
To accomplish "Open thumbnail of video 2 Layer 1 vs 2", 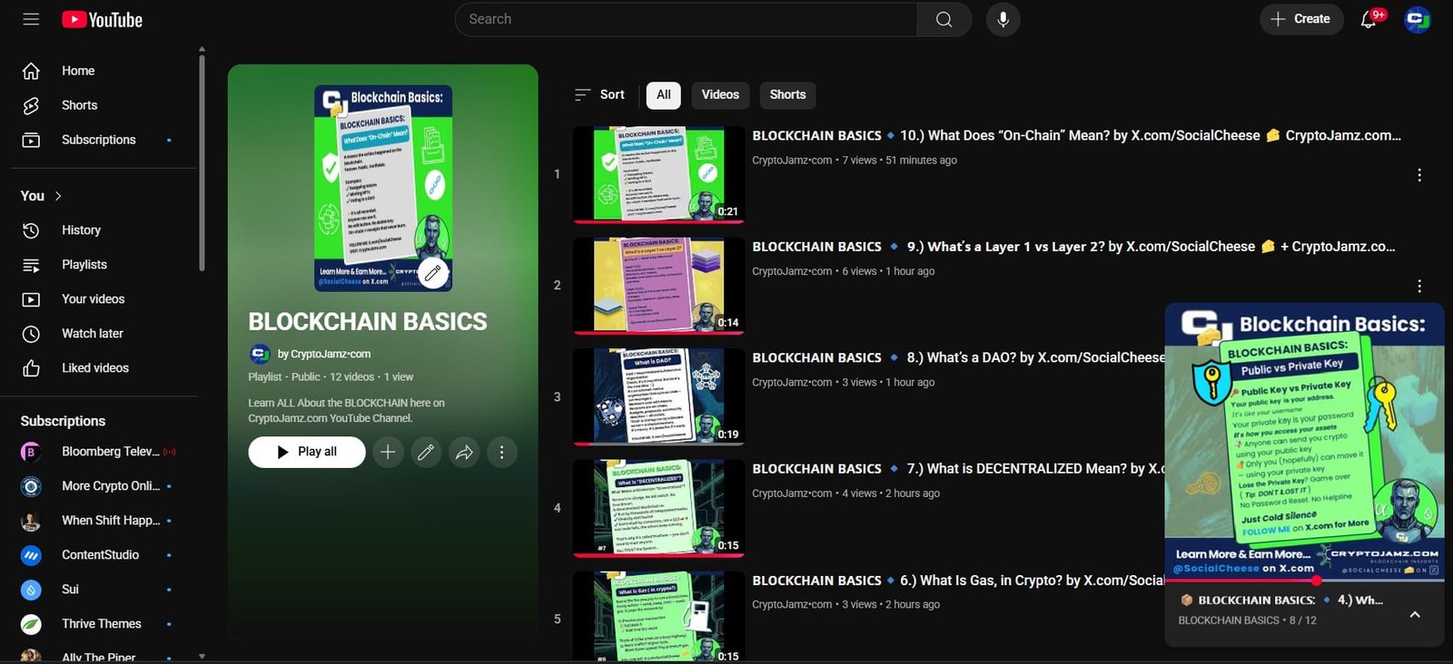I will click(x=659, y=286).
